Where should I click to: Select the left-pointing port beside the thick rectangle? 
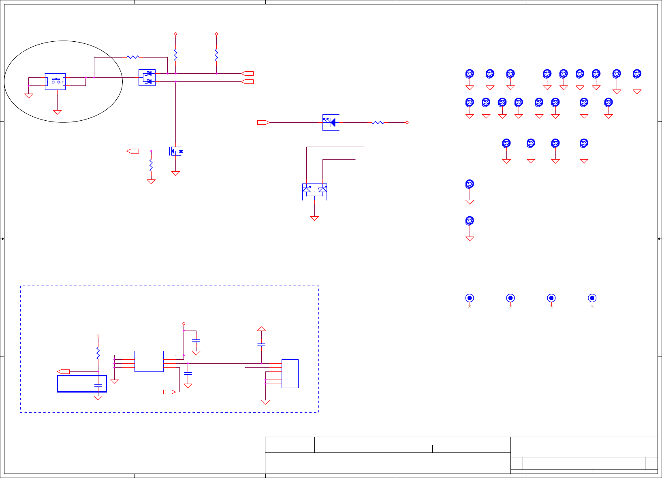(x=63, y=371)
